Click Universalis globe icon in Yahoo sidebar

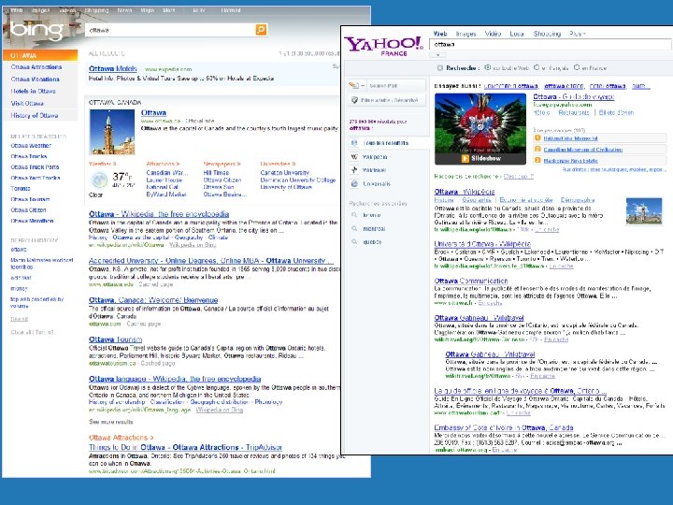[x=354, y=184]
